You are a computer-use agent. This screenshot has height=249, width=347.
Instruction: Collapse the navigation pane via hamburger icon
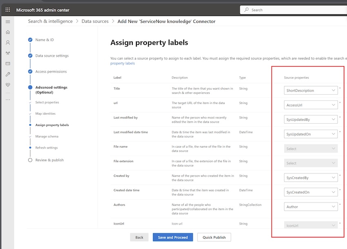[x=7, y=22]
